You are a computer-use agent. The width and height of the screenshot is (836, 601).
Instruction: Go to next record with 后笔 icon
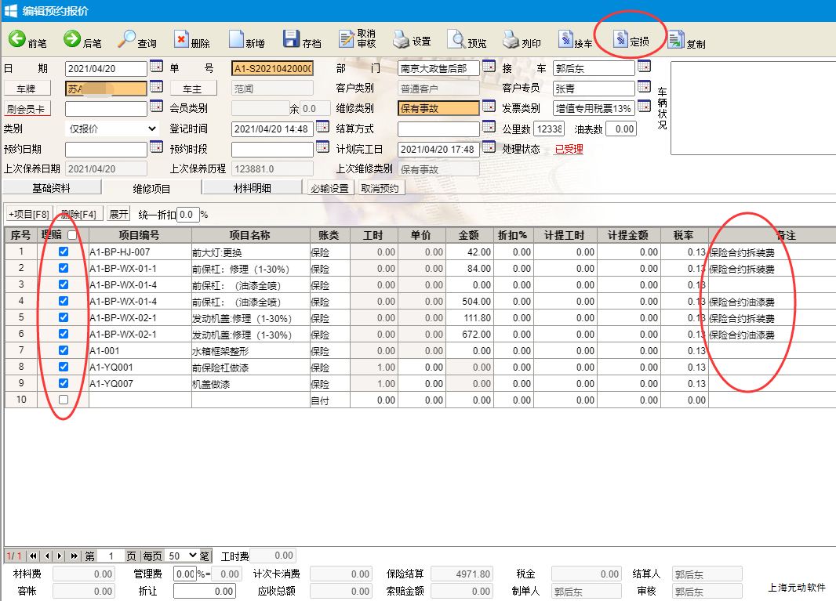[72, 39]
